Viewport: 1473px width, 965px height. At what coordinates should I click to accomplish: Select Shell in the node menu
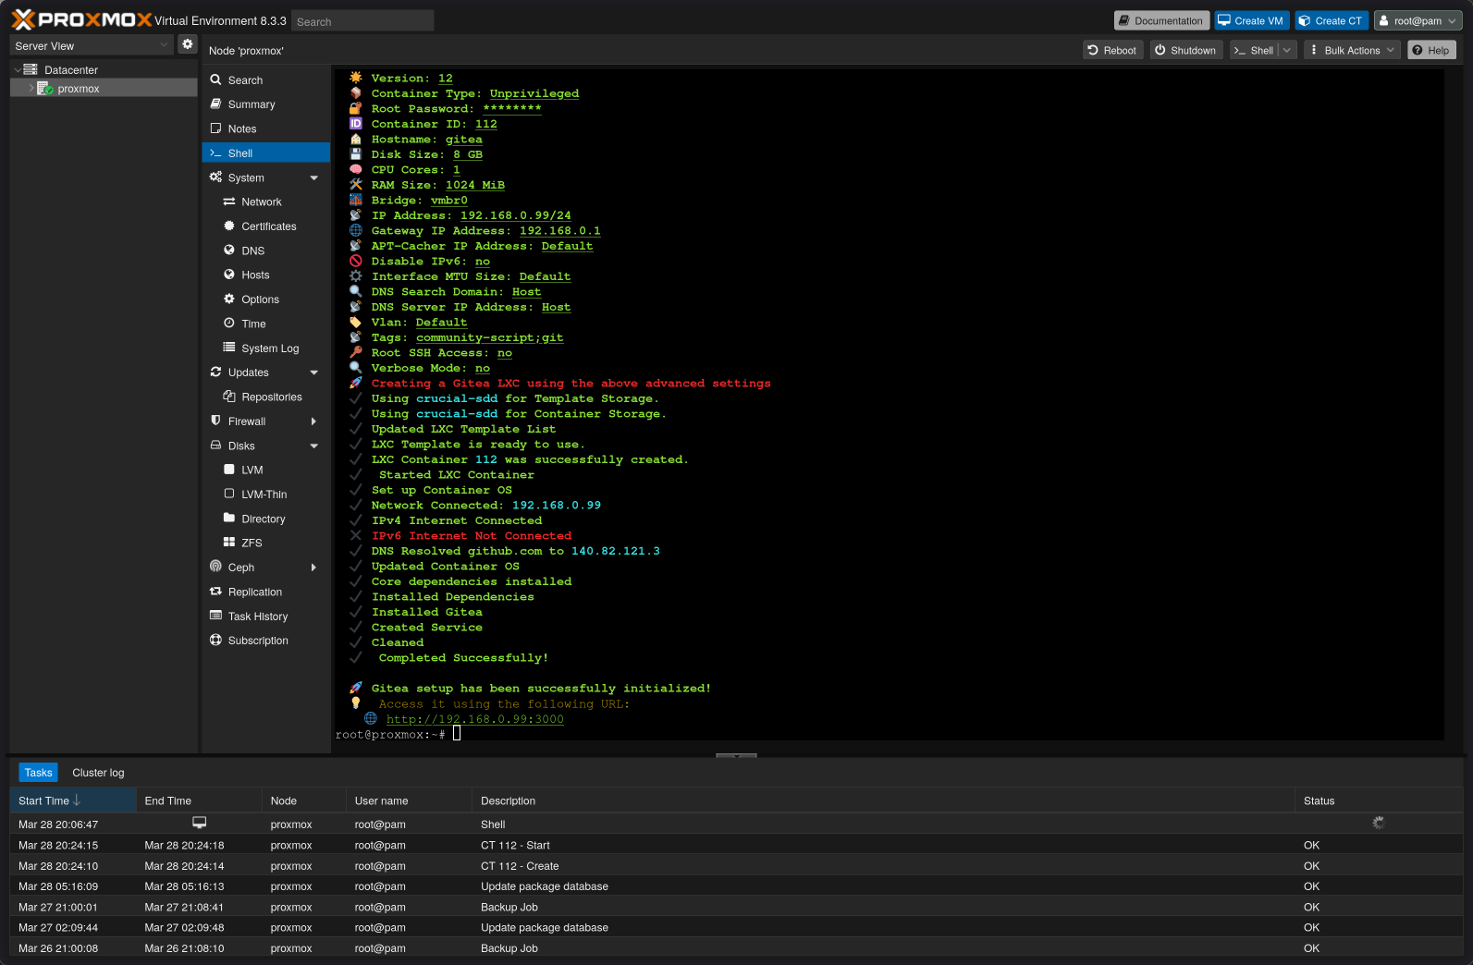[265, 153]
